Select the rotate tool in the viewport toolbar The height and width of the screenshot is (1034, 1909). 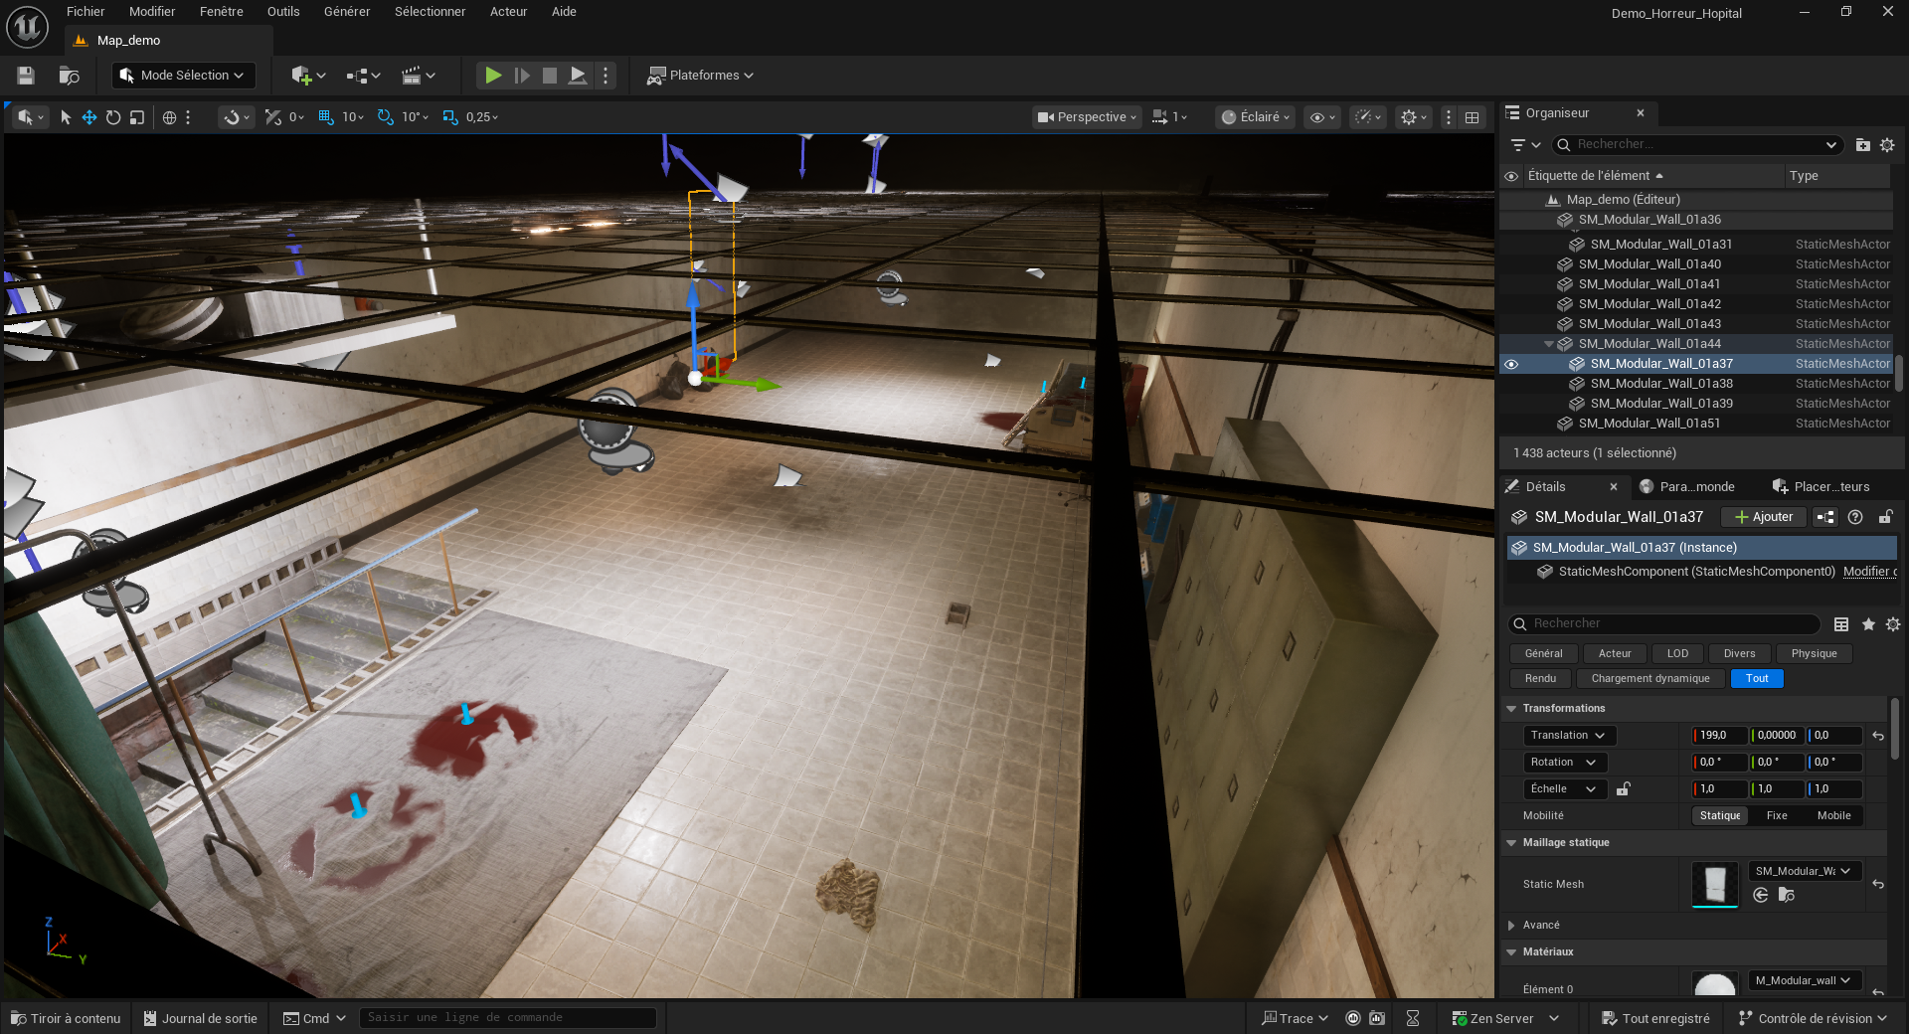click(x=113, y=117)
